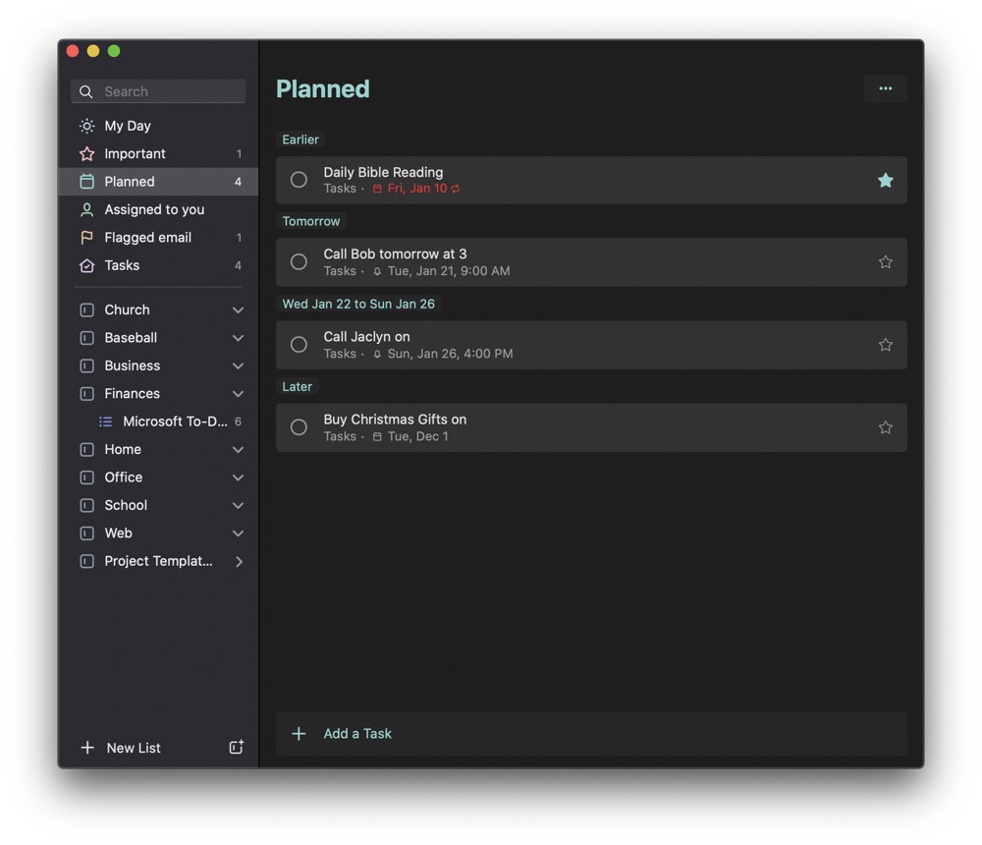Toggle the Baseball group chevron
Viewport: 982px width, 845px height.
[238, 339]
